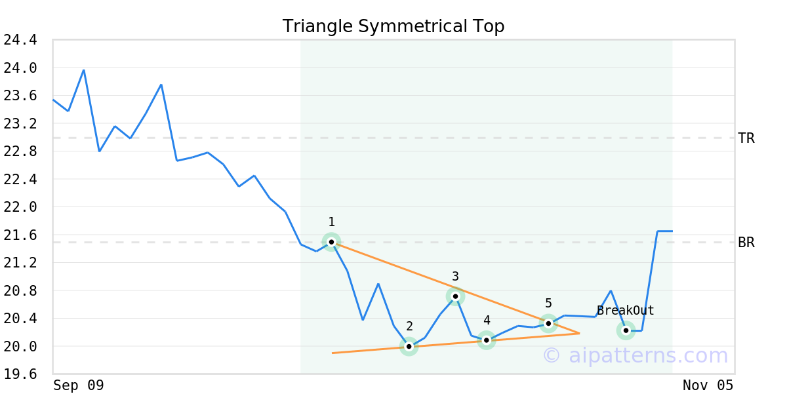This screenshot has height=413, width=787.
Task: Click the 22.0 price axis label
Action: (20, 207)
